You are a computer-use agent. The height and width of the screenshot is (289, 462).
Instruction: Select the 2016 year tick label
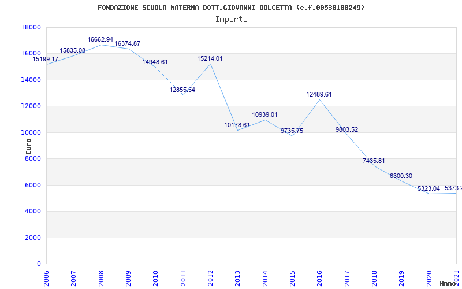click(320, 279)
